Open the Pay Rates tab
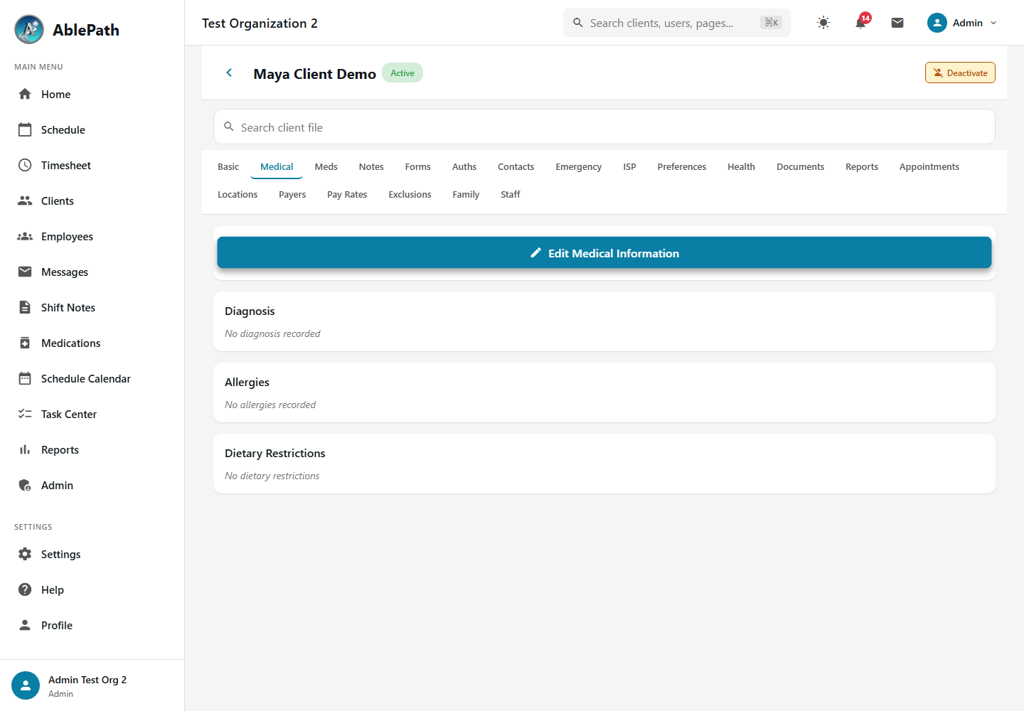 (x=347, y=194)
